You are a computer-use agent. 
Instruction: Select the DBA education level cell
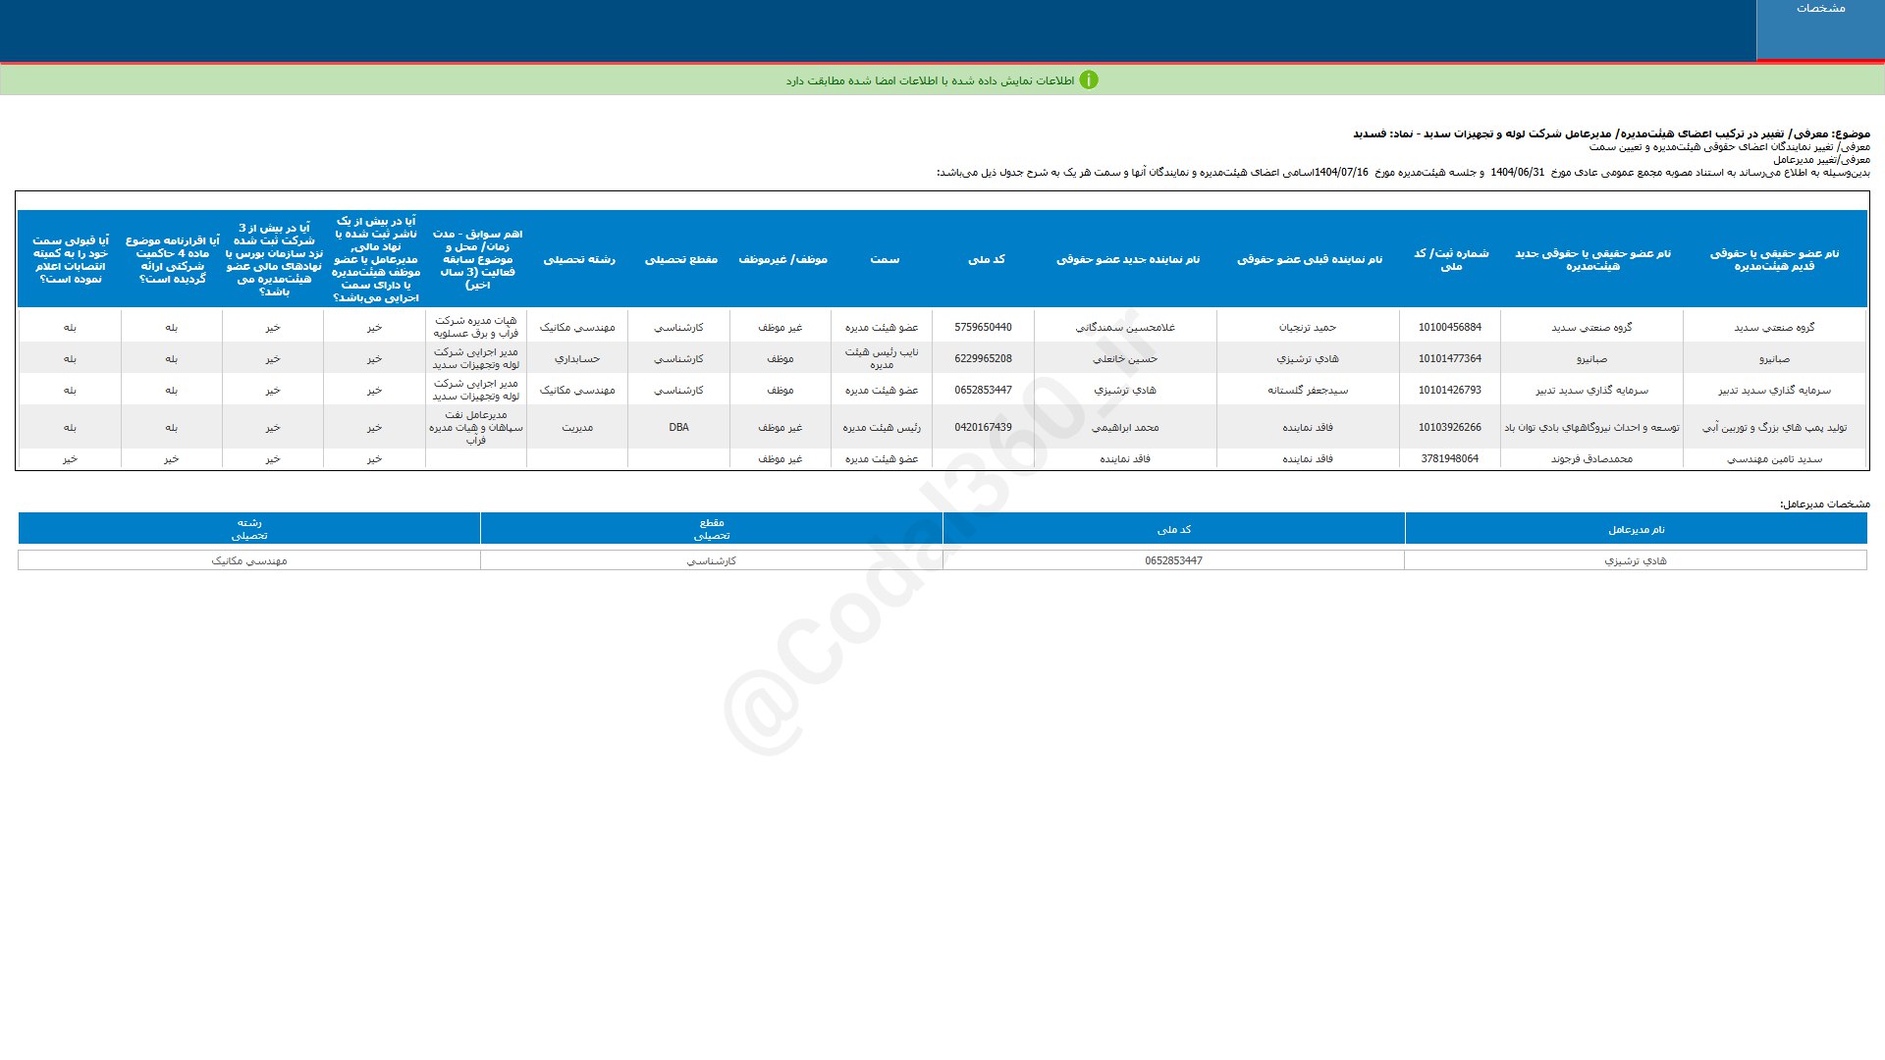(x=678, y=427)
